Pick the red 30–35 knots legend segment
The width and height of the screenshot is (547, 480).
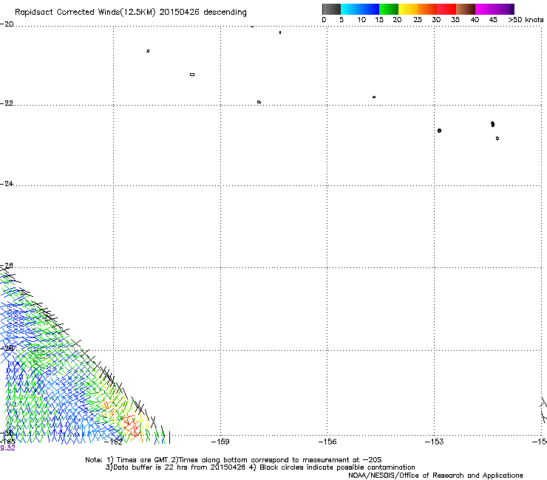(x=446, y=9)
